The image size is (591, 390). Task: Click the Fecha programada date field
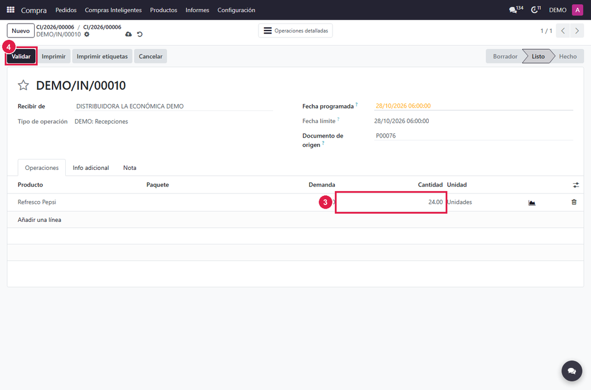point(473,106)
